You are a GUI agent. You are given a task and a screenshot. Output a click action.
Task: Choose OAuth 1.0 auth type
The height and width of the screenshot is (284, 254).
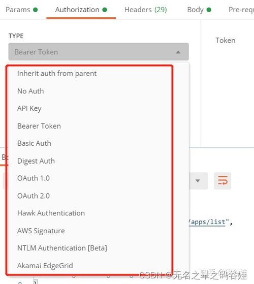click(x=34, y=178)
